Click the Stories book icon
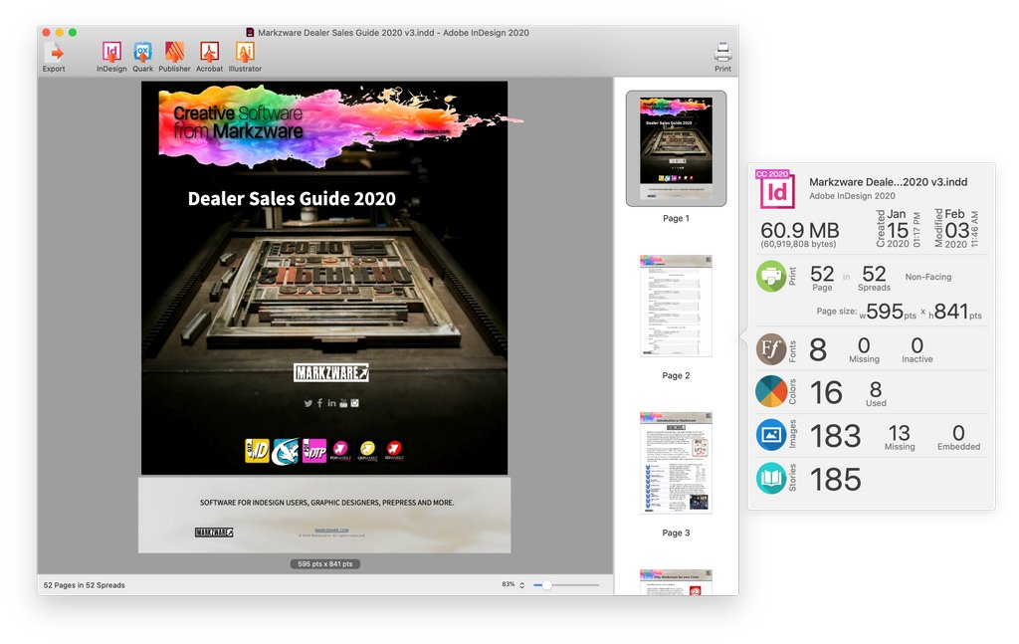 (771, 479)
